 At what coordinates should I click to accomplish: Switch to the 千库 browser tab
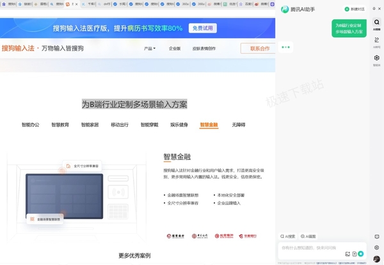(89, 4)
